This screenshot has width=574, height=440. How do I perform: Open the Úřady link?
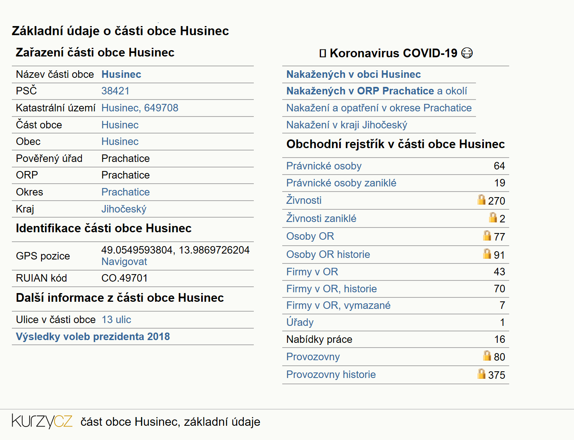300,322
